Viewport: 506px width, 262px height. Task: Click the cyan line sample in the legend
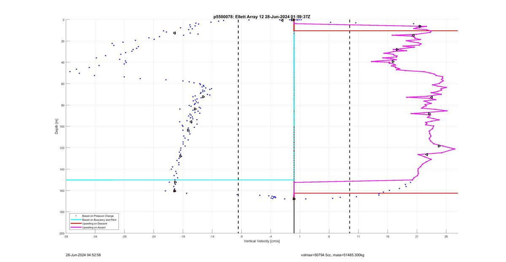[75, 219]
